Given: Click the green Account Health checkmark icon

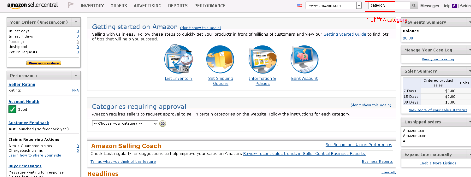Looking at the screenshot, I should coord(12,109).
